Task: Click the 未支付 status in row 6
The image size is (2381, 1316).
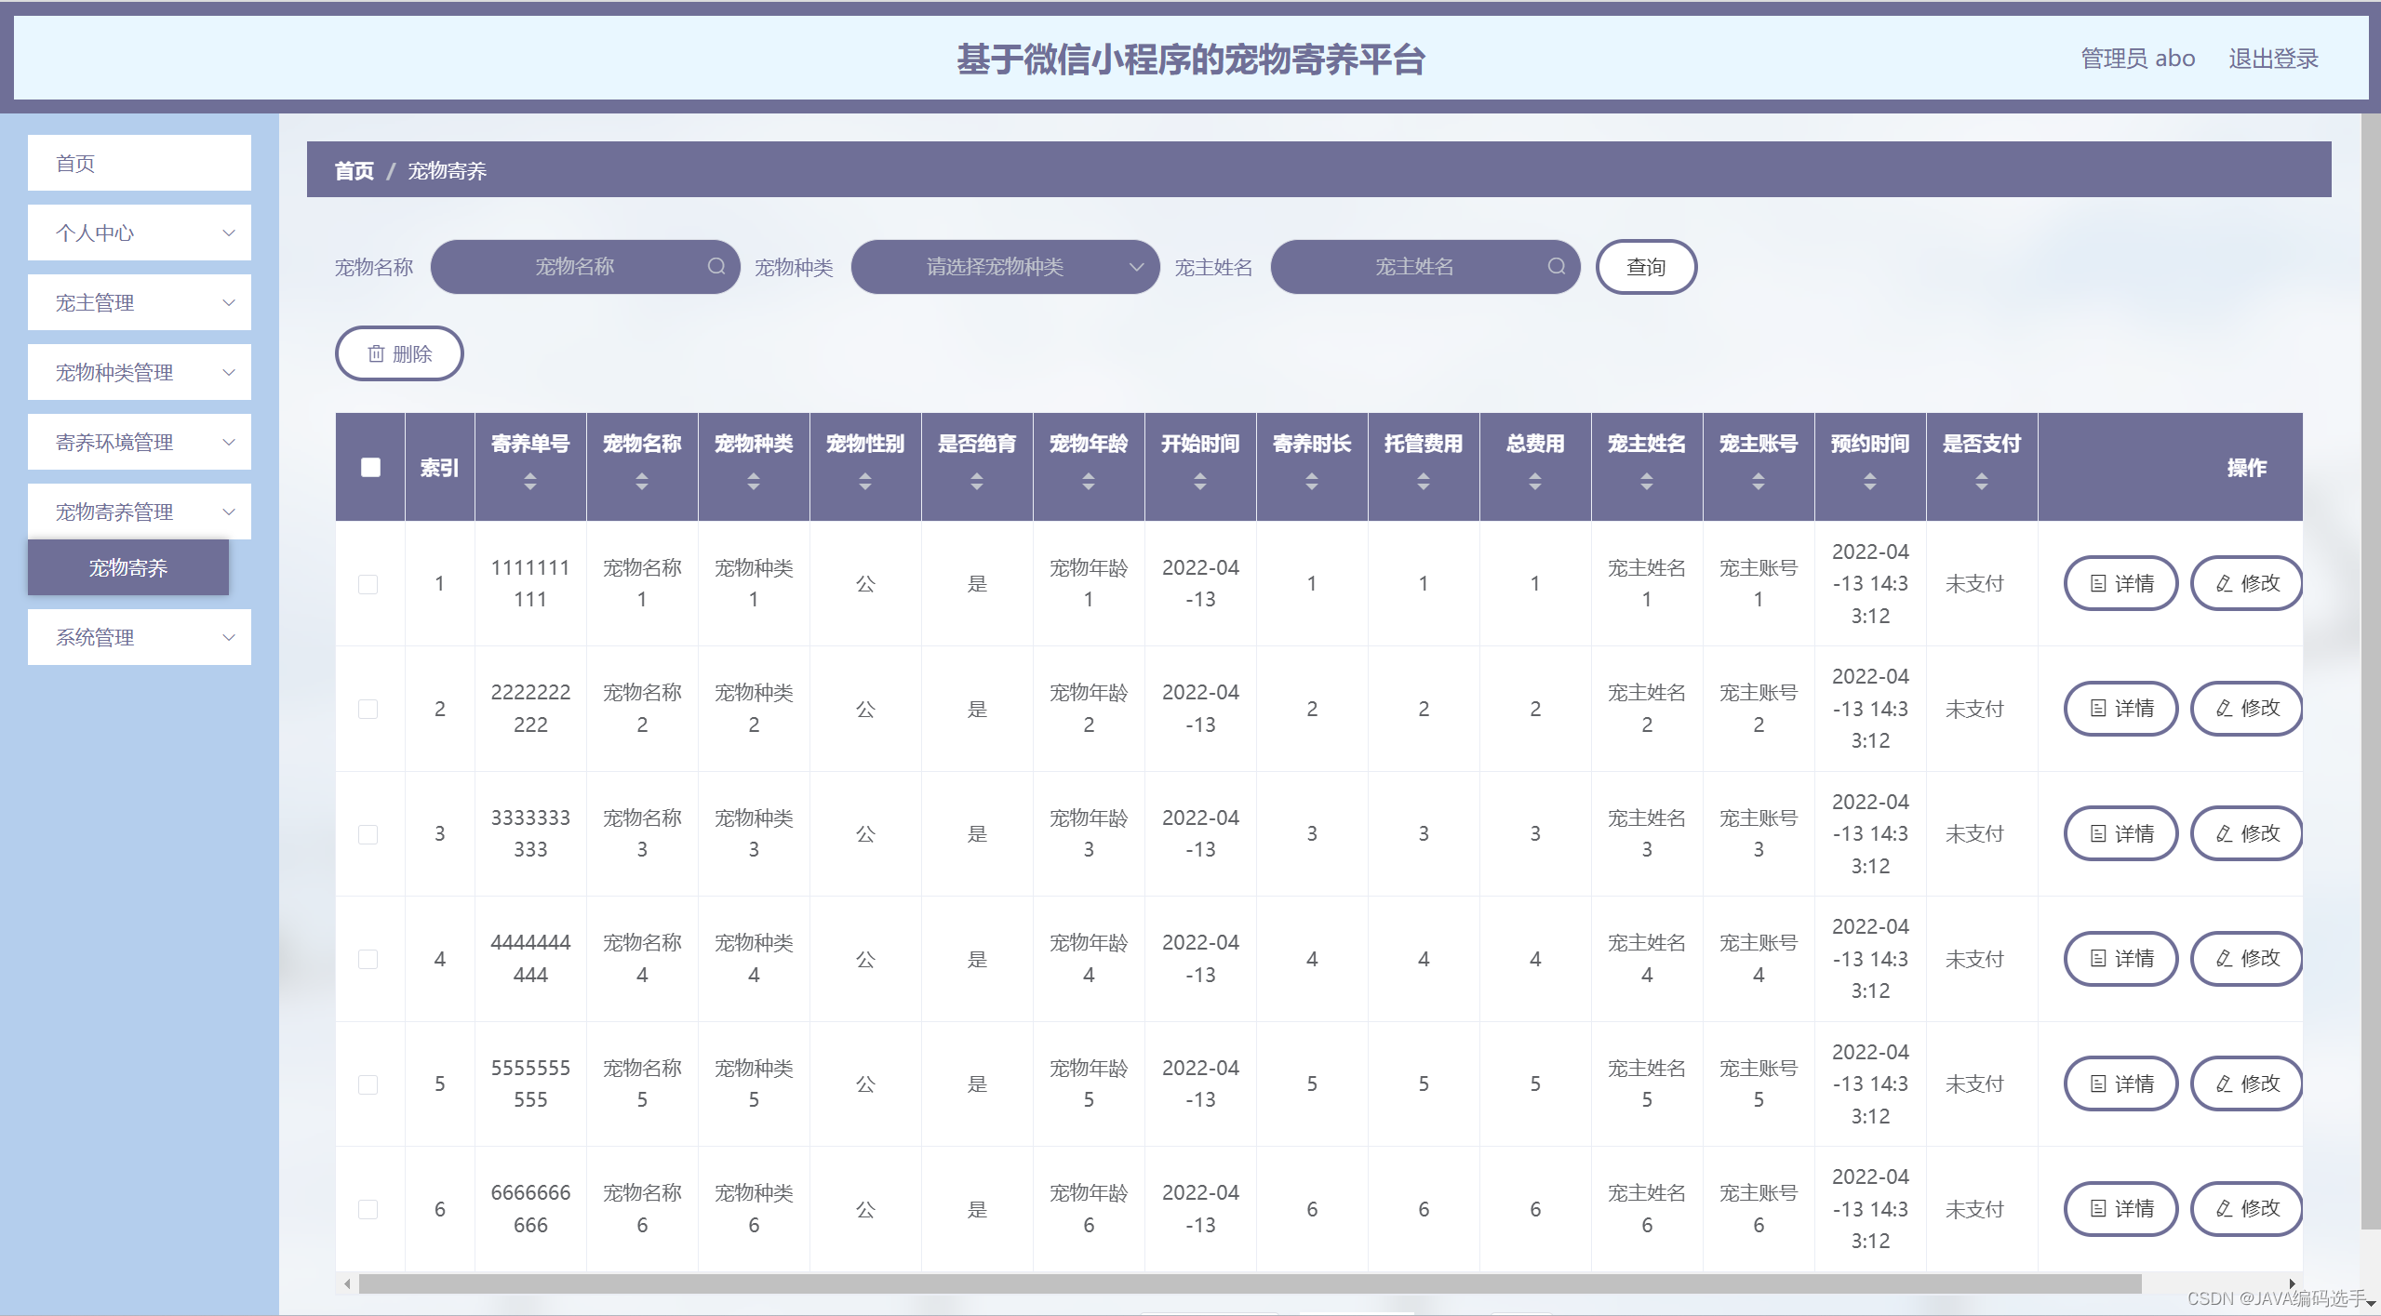Action: (x=1974, y=1209)
